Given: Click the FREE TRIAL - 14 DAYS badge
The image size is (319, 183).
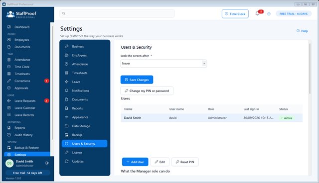Looking at the screenshot, I should point(294,14).
